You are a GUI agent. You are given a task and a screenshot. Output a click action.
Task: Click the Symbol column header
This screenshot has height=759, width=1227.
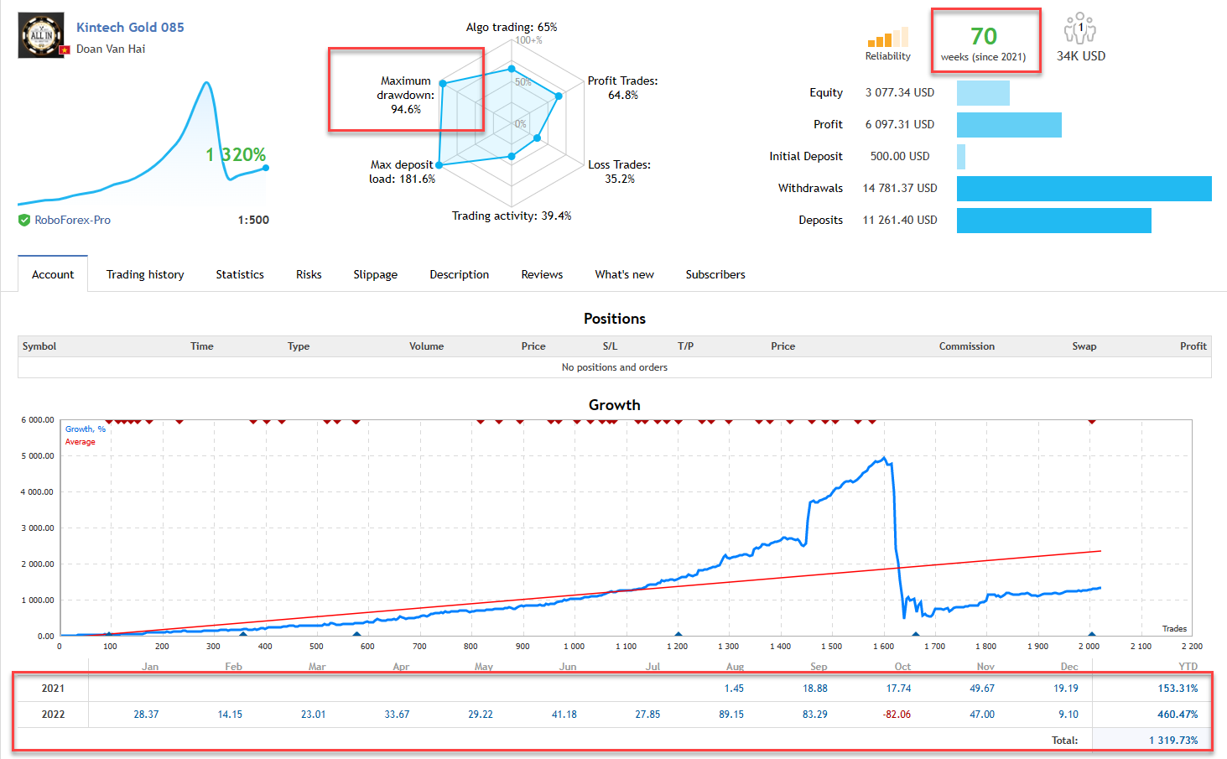coord(39,346)
